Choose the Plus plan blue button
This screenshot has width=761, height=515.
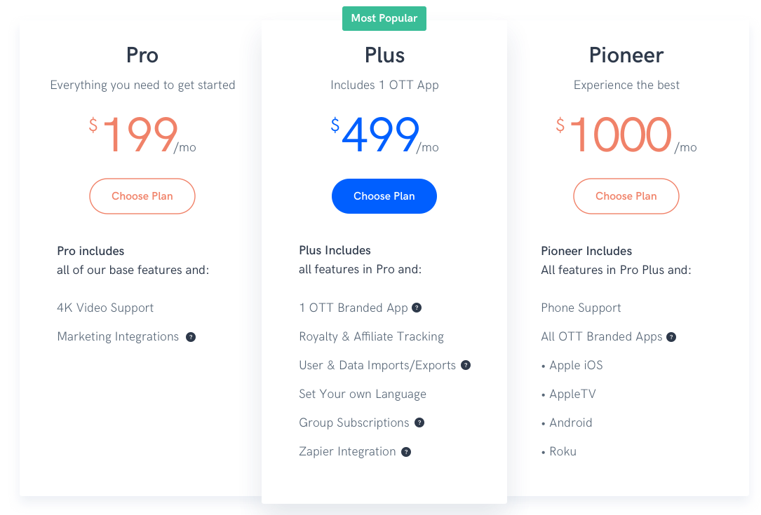pyautogui.click(x=384, y=196)
